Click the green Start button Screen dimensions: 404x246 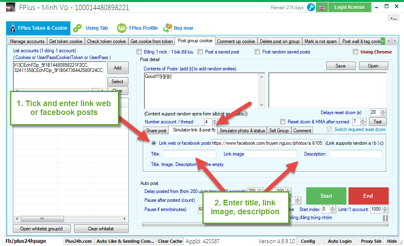point(326,196)
